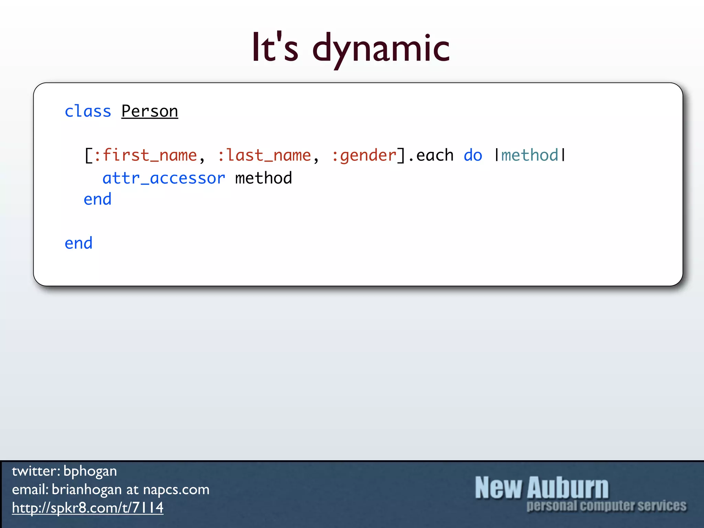The image size is (704, 528).
Task: Click the :last_name symbol
Action: click(x=264, y=155)
